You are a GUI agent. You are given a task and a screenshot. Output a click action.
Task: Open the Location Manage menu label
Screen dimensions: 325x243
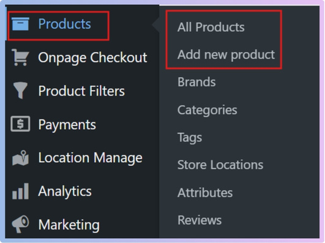(91, 158)
